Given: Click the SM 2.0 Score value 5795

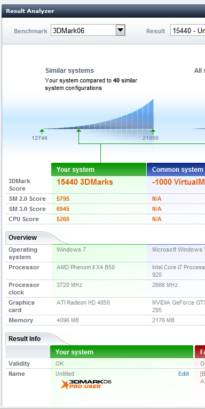Looking at the screenshot, I should coord(63,199).
